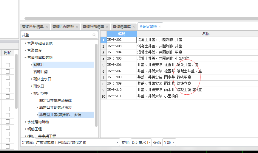Expand the 钢筋工程 tree node
The height and width of the screenshot is (153, 258).
point(26,129)
